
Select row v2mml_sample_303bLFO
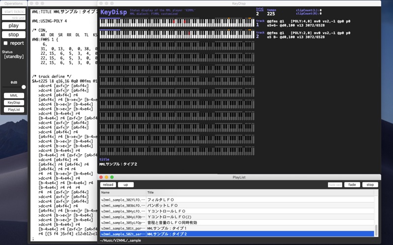(x=237, y=205)
